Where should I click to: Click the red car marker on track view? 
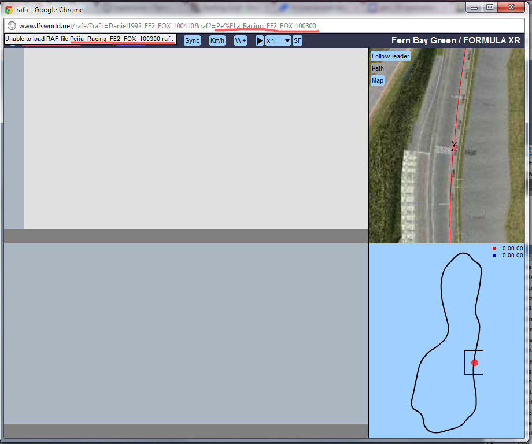click(x=454, y=146)
